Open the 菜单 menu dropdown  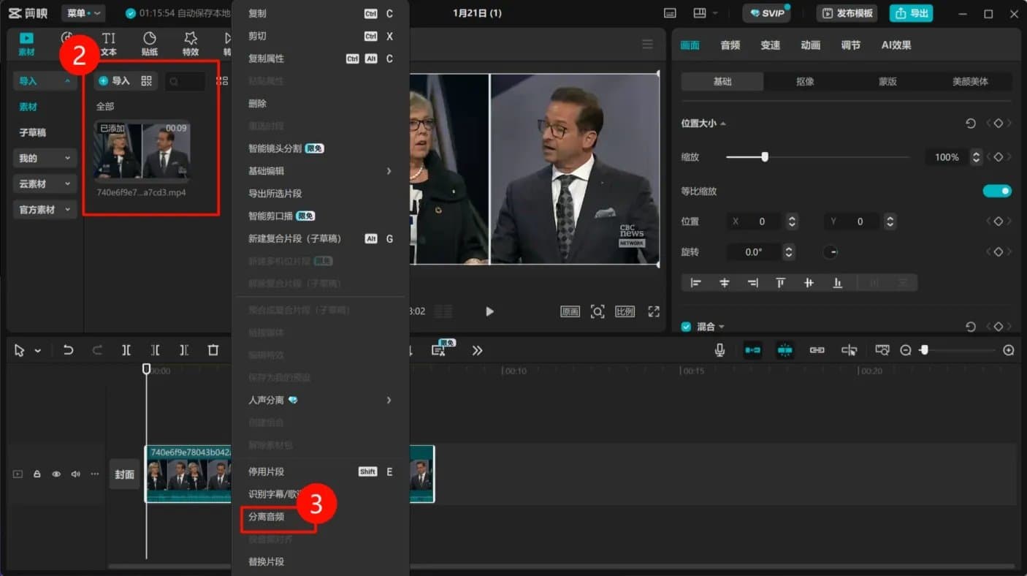(83, 13)
